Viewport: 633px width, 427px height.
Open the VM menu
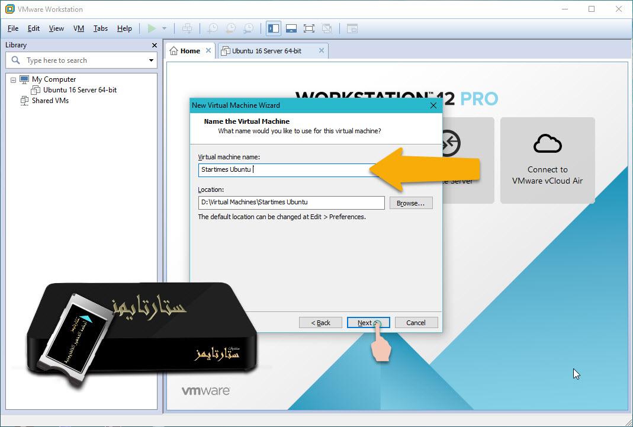pyautogui.click(x=78, y=28)
